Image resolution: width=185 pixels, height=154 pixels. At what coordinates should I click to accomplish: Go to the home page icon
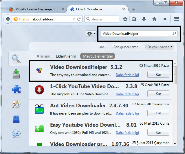(x=154, y=19)
